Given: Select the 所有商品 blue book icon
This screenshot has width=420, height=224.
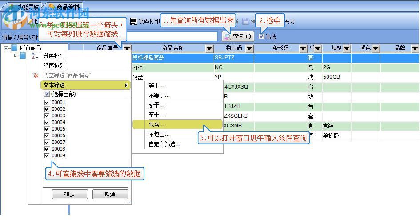Looking at the screenshot, I should pyautogui.click(x=14, y=48).
